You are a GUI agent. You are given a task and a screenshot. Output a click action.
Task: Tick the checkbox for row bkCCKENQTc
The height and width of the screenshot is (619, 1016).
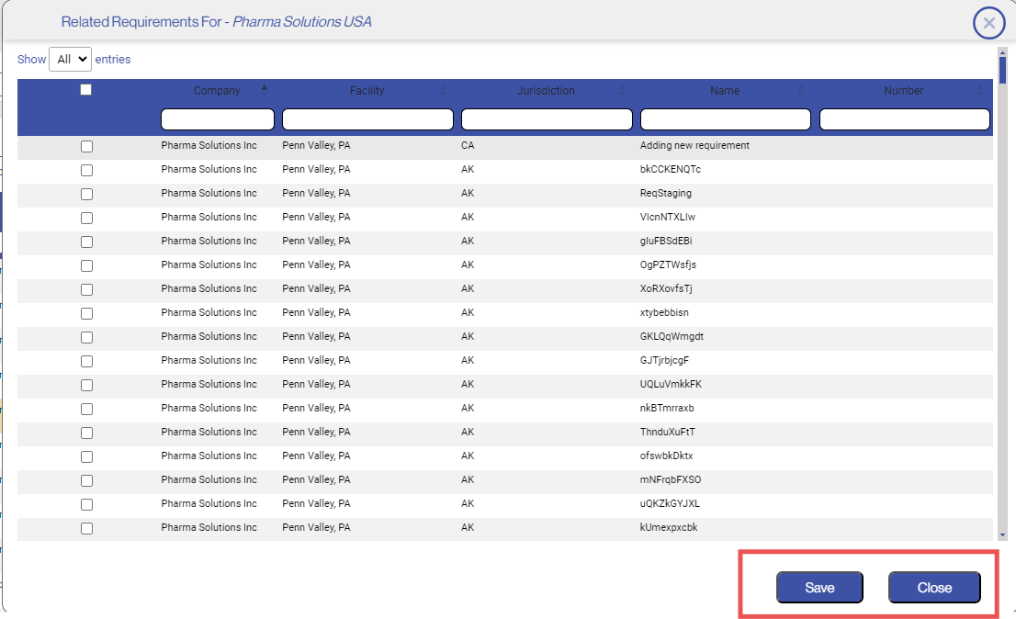[86, 170]
